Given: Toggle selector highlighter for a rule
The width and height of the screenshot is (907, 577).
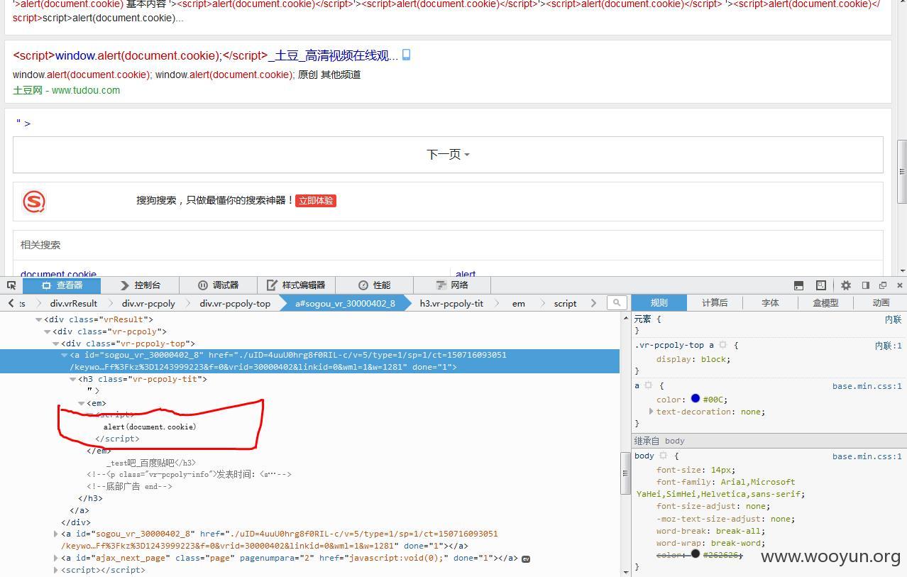Looking at the screenshot, I should tap(648, 385).
